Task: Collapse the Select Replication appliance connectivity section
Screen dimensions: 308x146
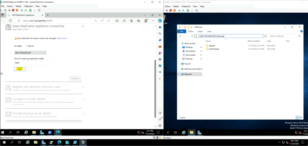Action: point(83,26)
